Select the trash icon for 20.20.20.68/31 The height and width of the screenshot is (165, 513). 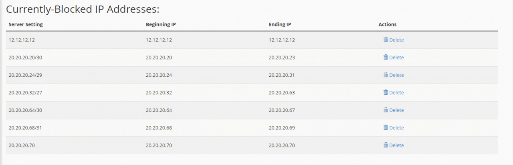[x=386, y=127]
